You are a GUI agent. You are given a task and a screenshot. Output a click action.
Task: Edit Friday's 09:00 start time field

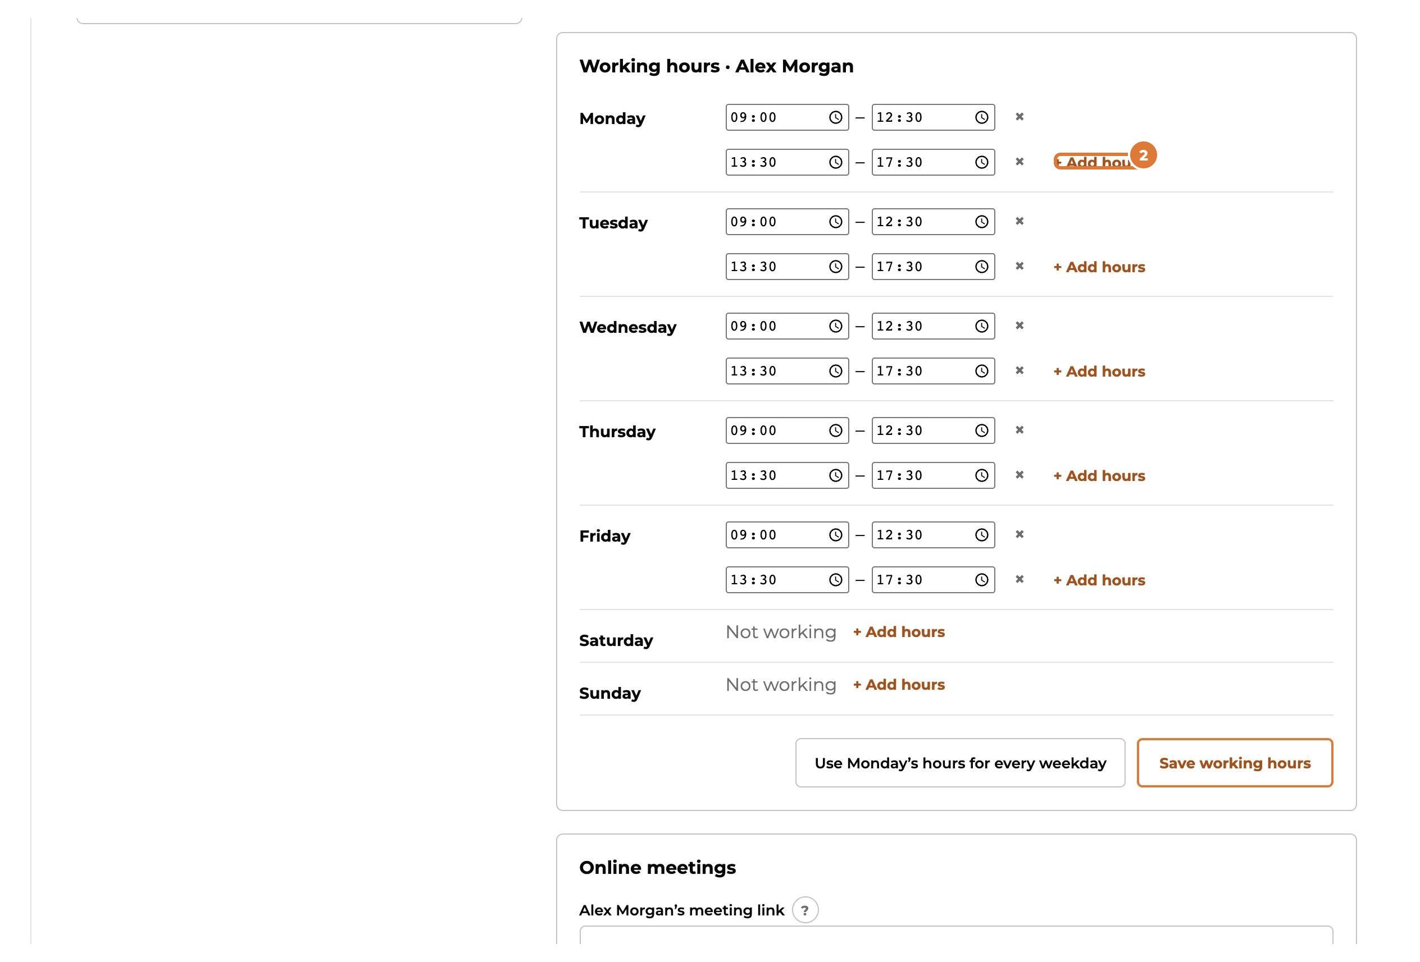click(x=787, y=535)
